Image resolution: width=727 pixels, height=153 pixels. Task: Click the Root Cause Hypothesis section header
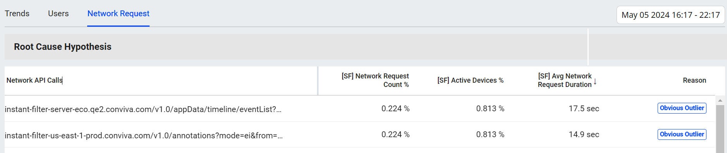[x=63, y=47]
